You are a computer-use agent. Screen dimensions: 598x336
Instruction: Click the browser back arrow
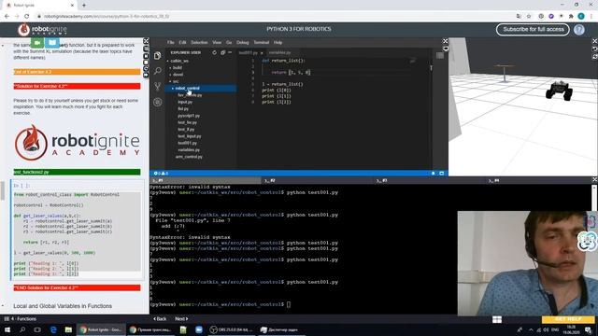(x=7, y=17)
